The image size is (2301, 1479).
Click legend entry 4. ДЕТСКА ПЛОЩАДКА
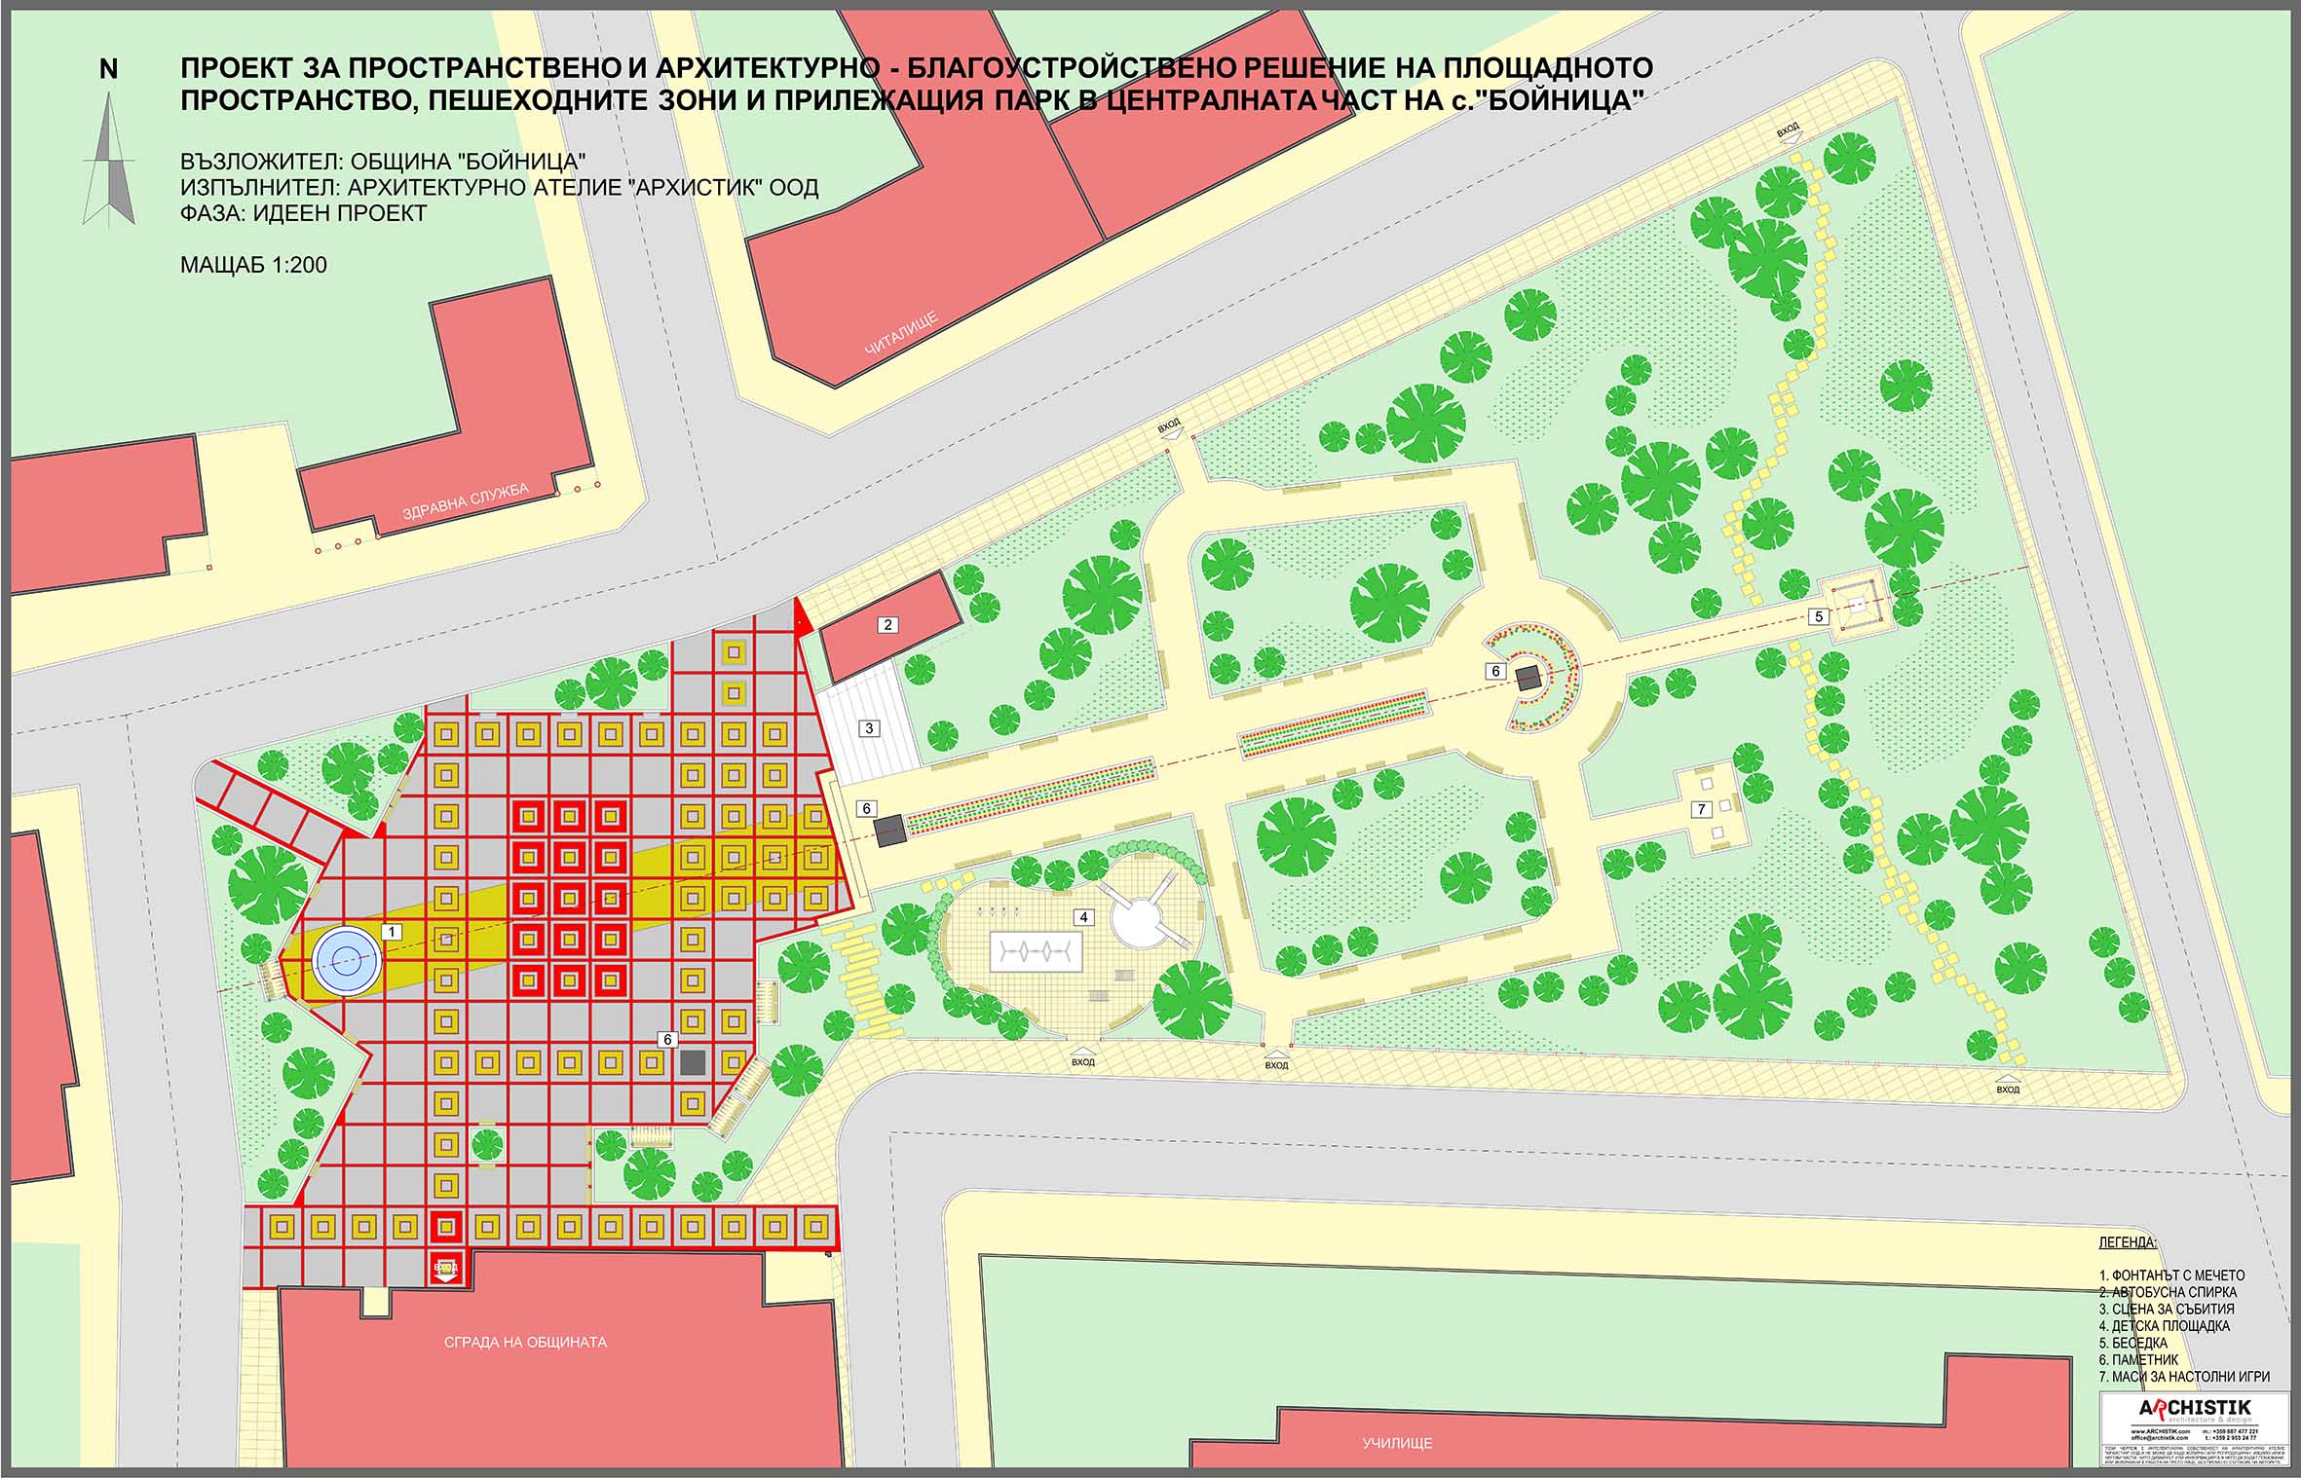(x=2164, y=1326)
